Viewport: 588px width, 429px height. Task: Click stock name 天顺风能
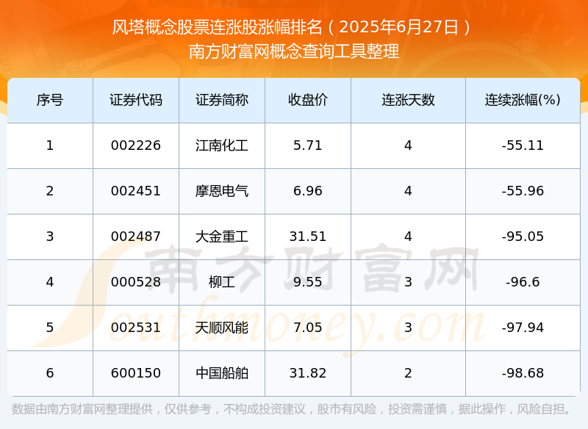pos(222,328)
